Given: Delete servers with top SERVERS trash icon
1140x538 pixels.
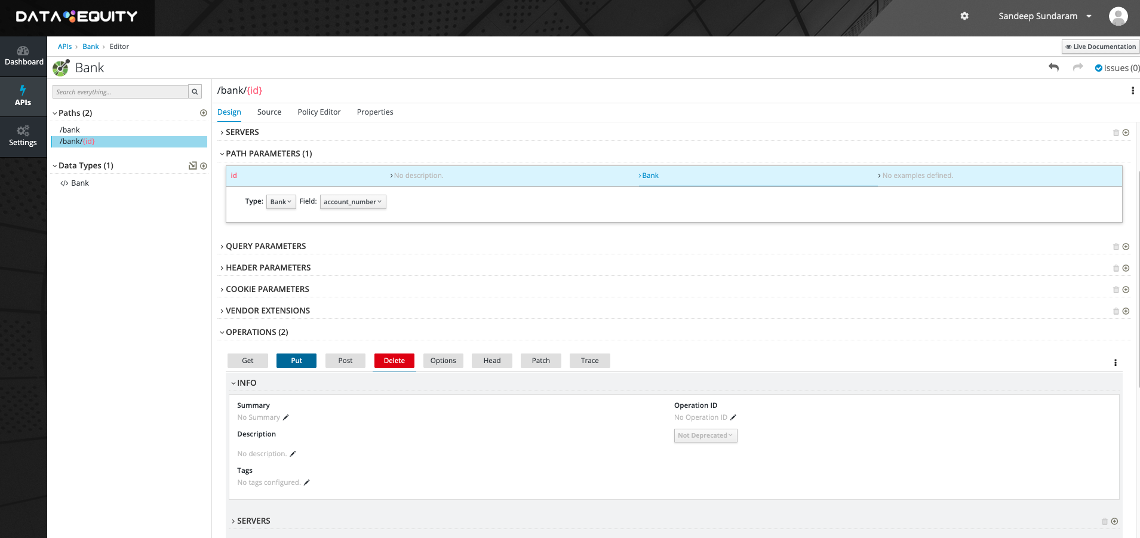Looking at the screenshot, I should click(x=1116, y=133).
